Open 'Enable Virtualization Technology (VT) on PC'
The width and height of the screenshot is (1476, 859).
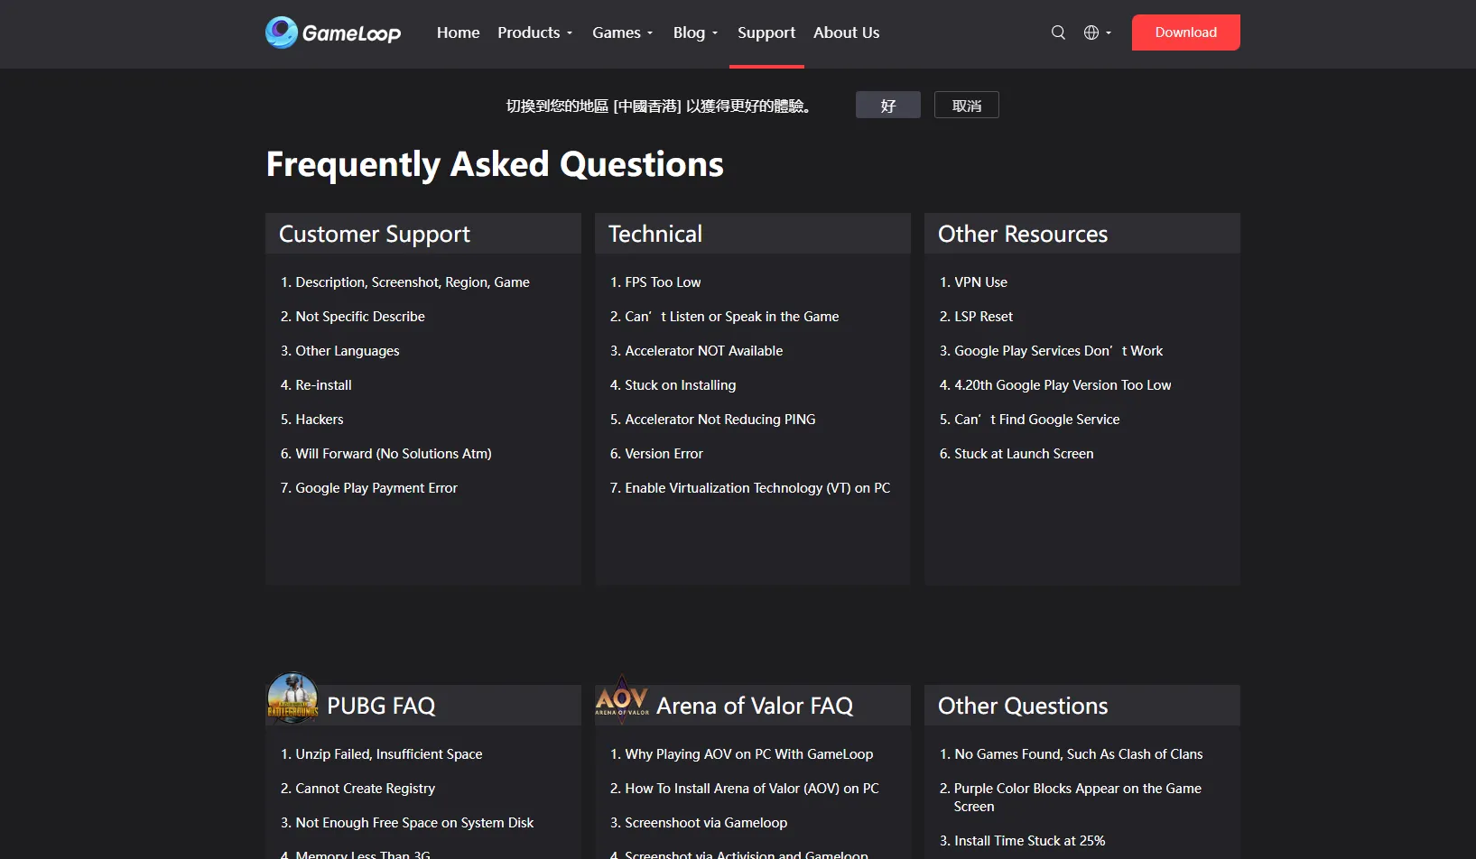click(x=750, y=488)
